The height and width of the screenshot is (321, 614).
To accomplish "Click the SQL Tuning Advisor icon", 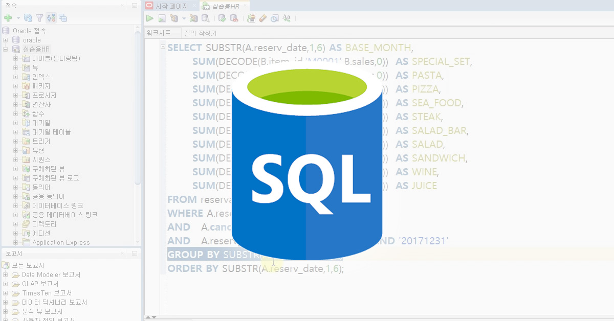I will 205,18.
